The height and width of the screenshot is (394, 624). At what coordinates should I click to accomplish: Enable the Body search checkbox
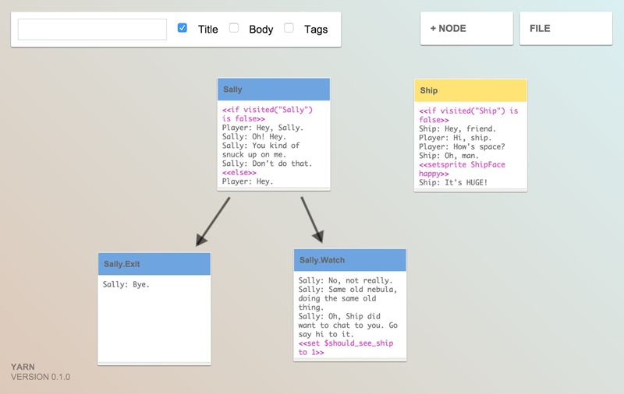click(x=234, y=28)
